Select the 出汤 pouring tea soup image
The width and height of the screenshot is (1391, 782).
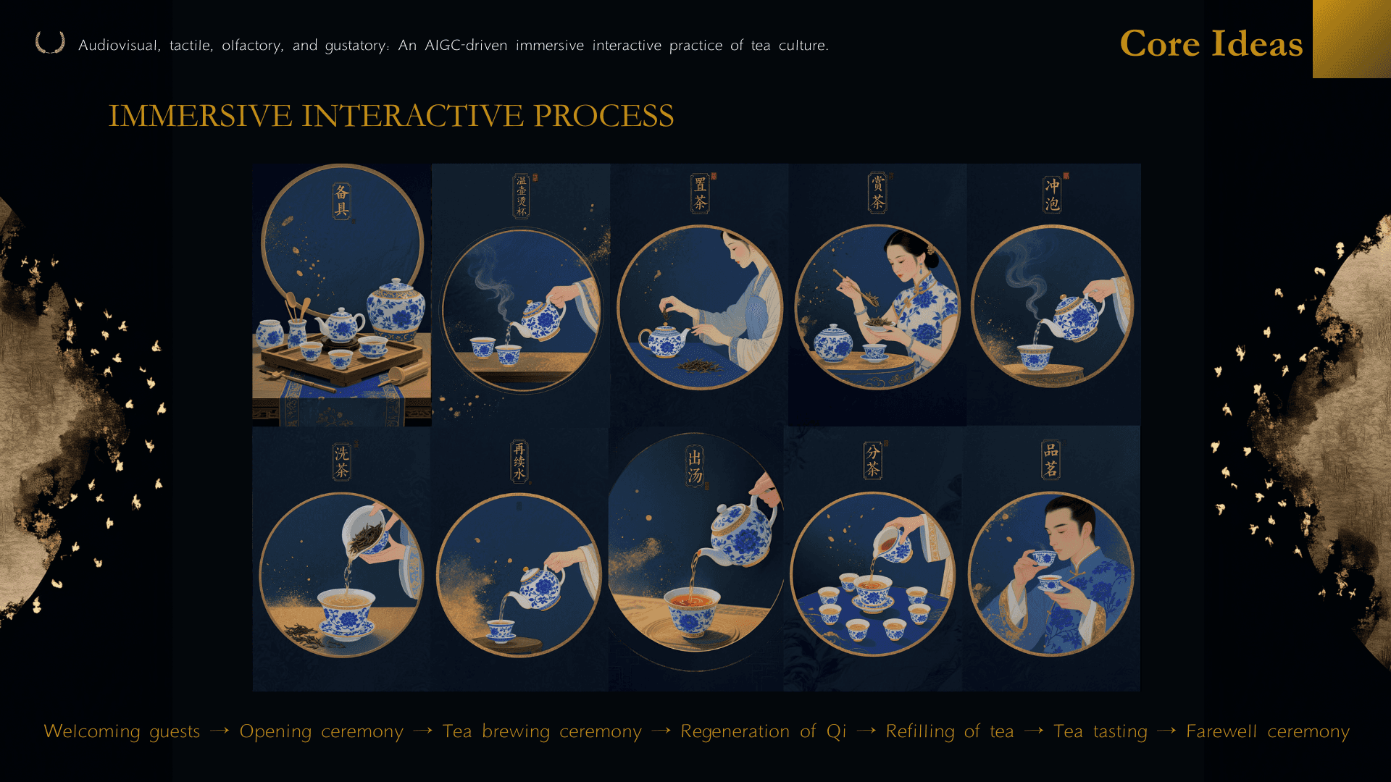tap(696, 558)
